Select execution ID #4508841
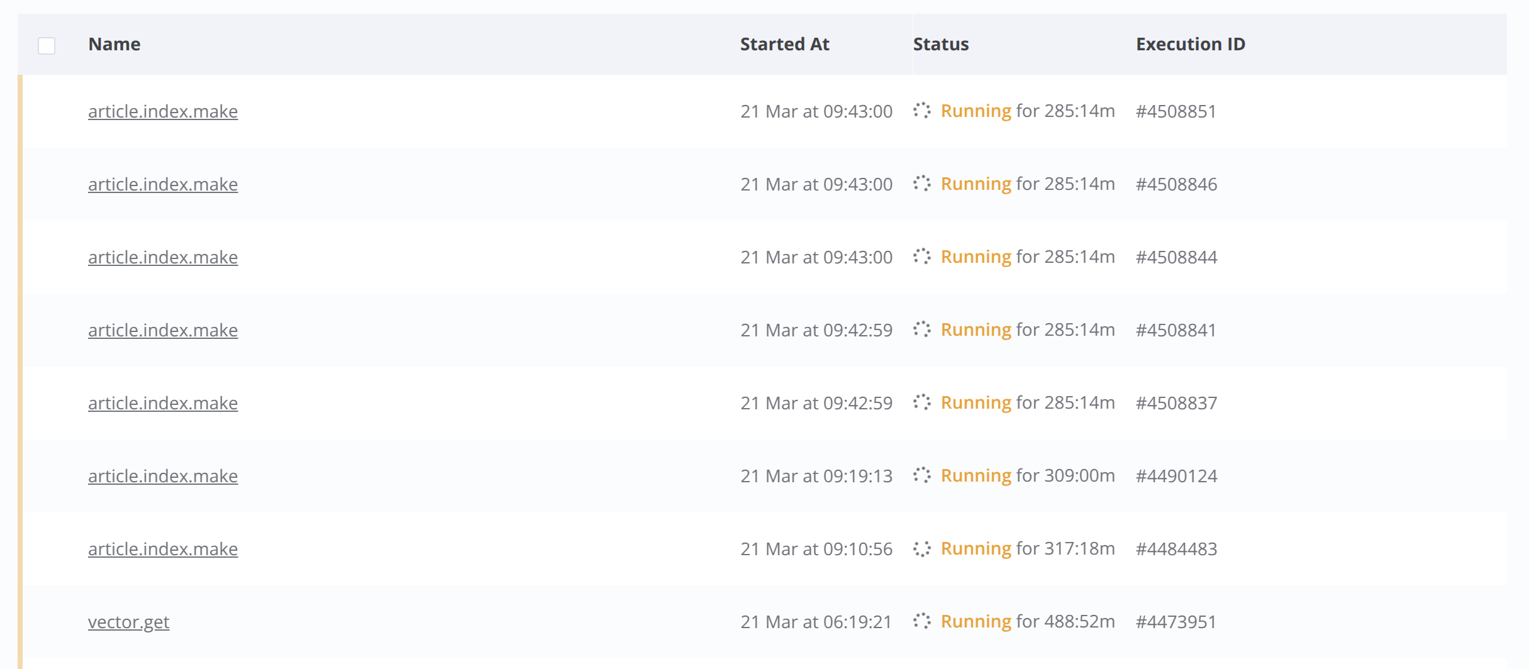The width and height of the screenshot is (1529, 669). [x=1176, y=330]
